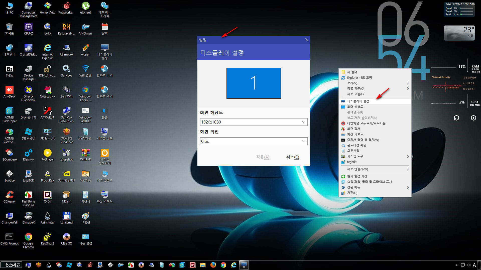Image resolution: width=481 pixels, height=270 pixels.
Task: Toggle 바탕화면 모두표시/모두지움 menu entry
Action: [x=375, y=123]
